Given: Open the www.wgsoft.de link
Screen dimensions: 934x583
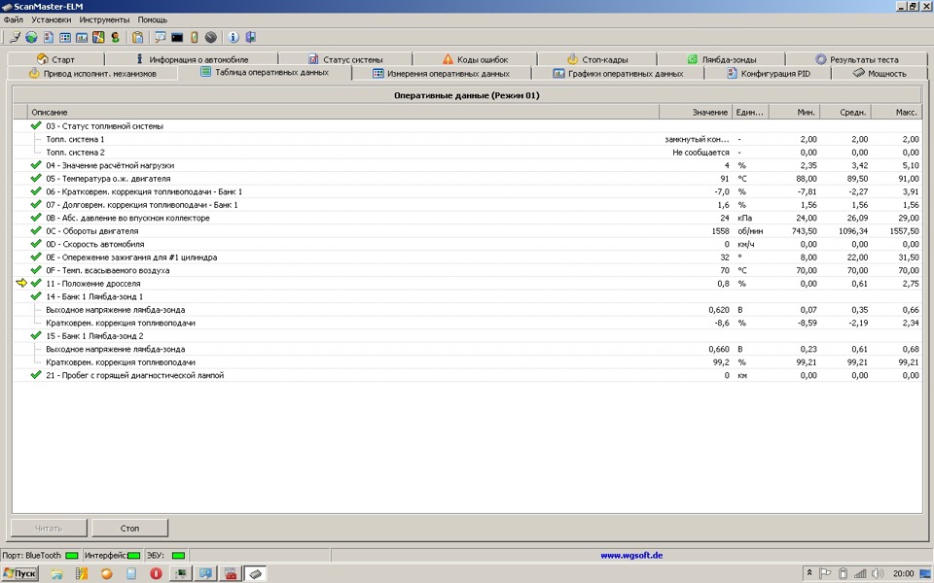Looking at the screenshot, I should point(631,555).
